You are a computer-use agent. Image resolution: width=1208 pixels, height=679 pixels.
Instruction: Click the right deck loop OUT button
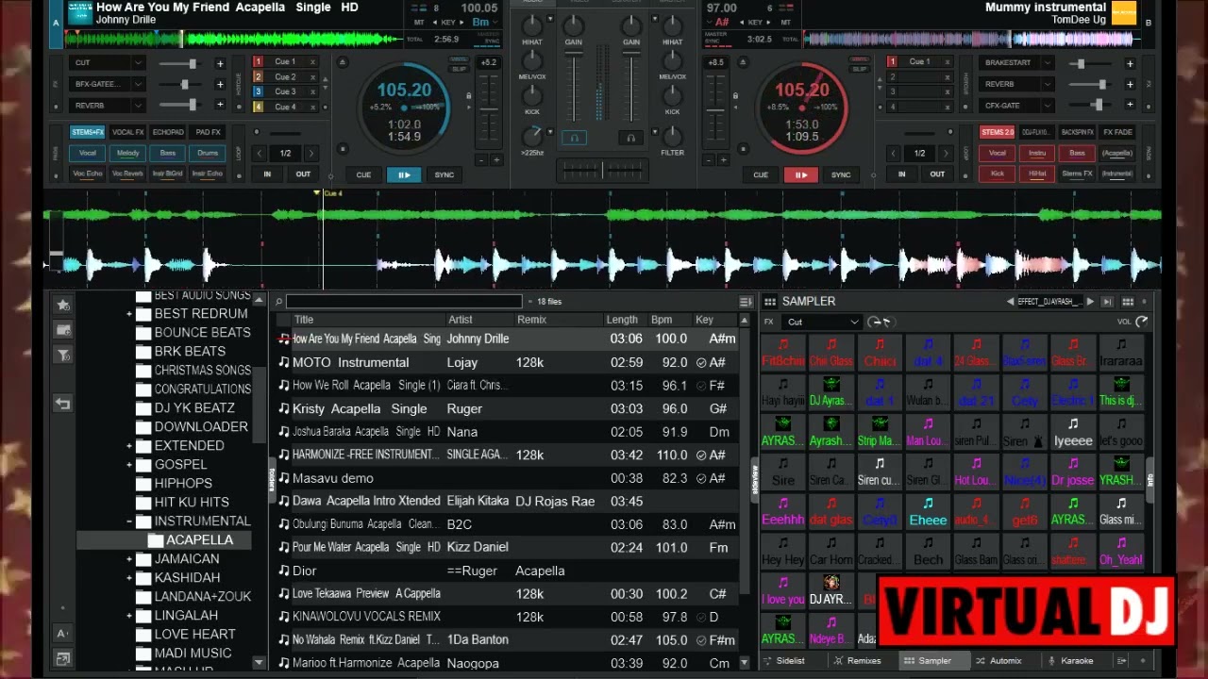pyautogui.click(x=937, y=174)
